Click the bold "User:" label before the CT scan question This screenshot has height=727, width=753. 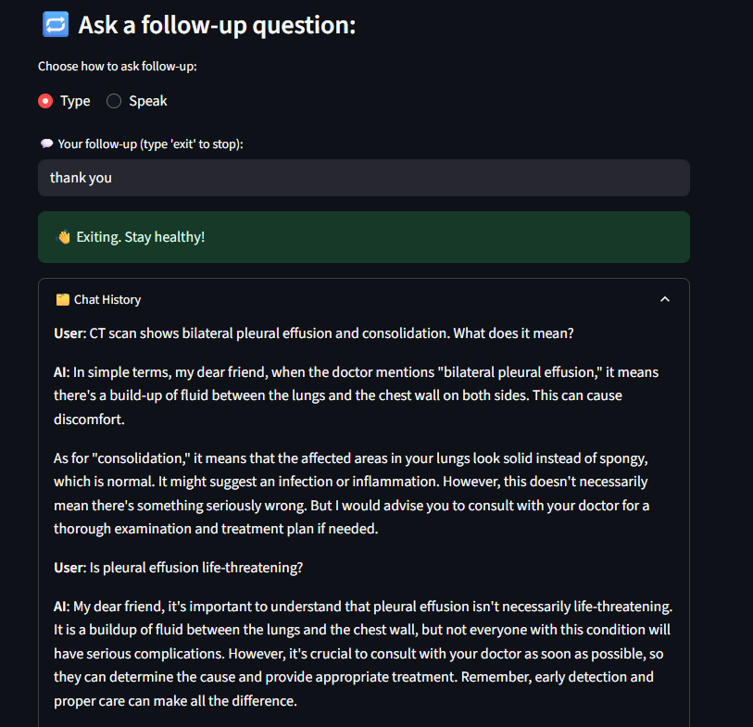click(x=69, y=332)
